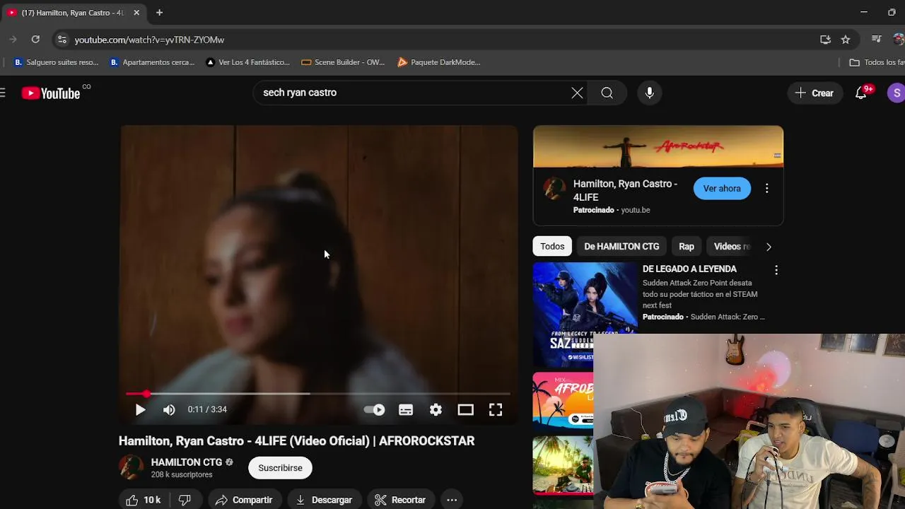Open the Paquete DarkMode bookmark
Viewport: 905px width, 509px height.
point(439,62)
